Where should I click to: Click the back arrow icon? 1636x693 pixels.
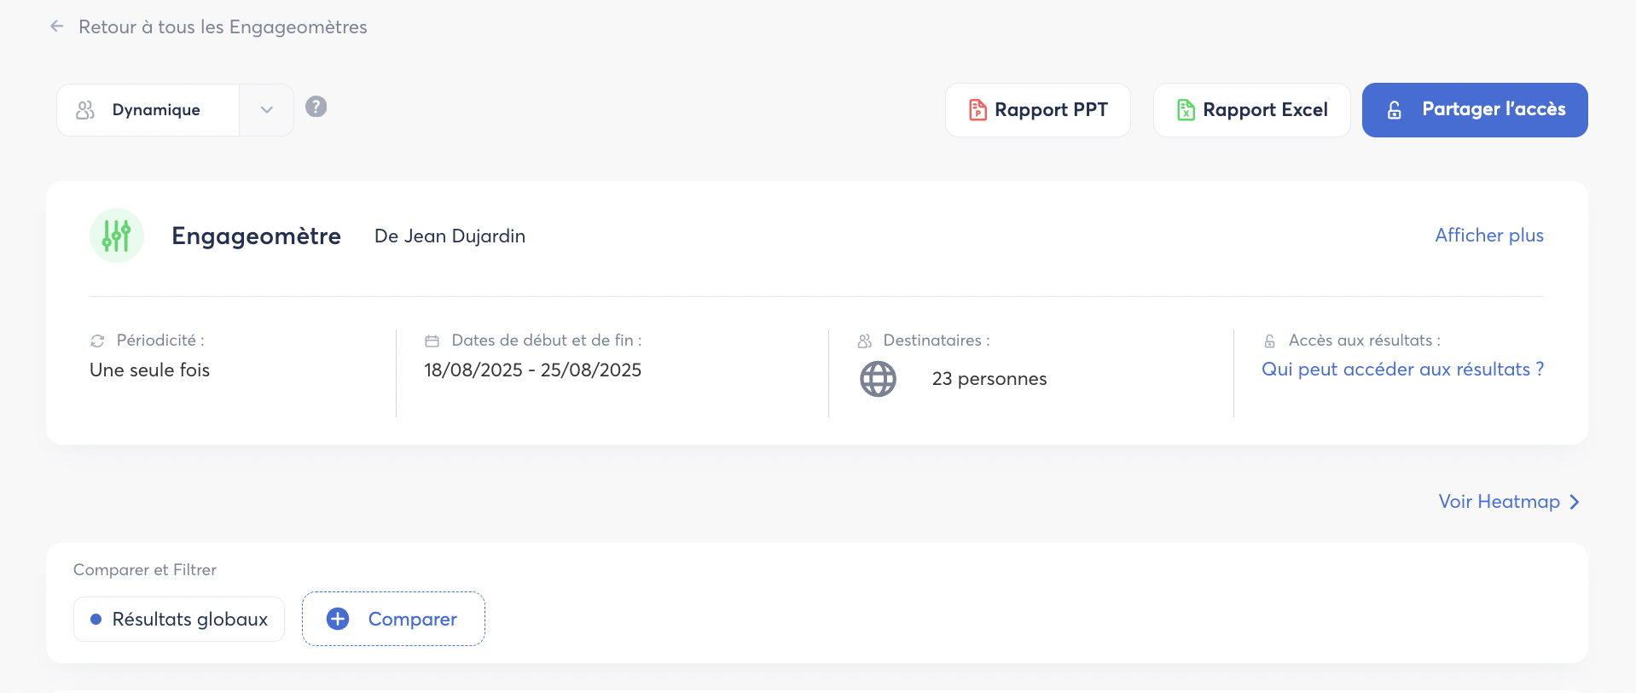(x=57, y=26)
